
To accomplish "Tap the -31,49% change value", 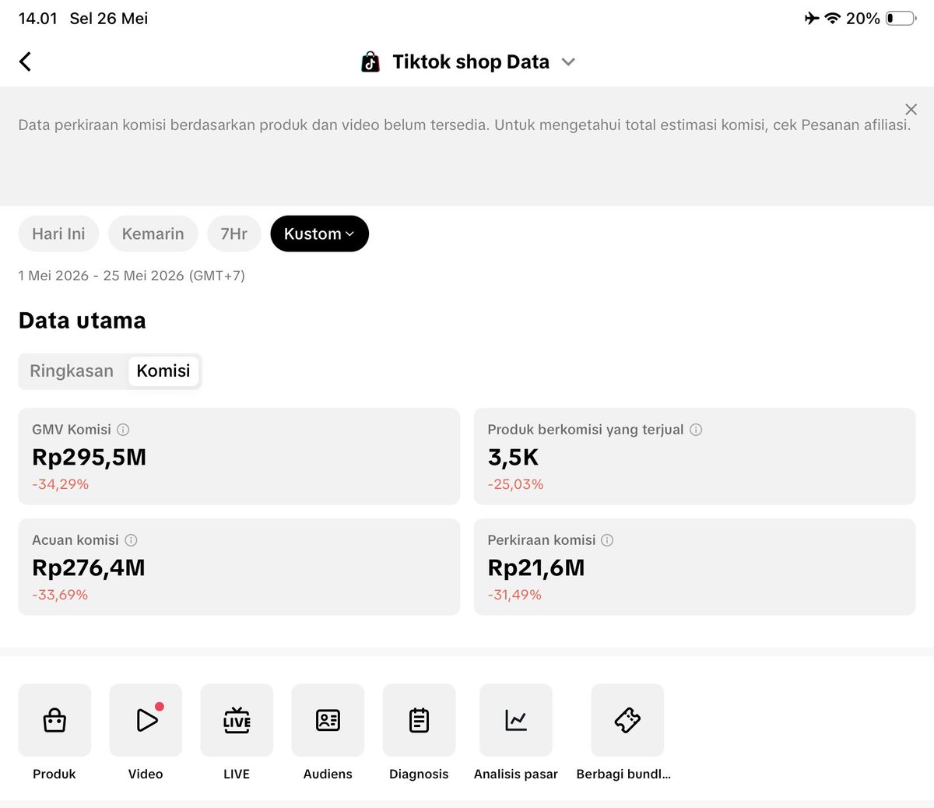I will 514,595.
